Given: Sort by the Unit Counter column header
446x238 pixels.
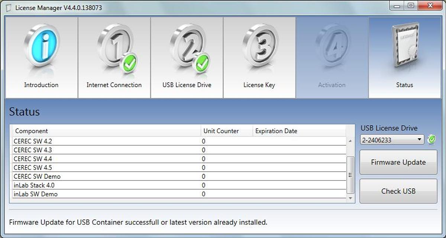Looking at the screenshot, I should tap(227, 131).
